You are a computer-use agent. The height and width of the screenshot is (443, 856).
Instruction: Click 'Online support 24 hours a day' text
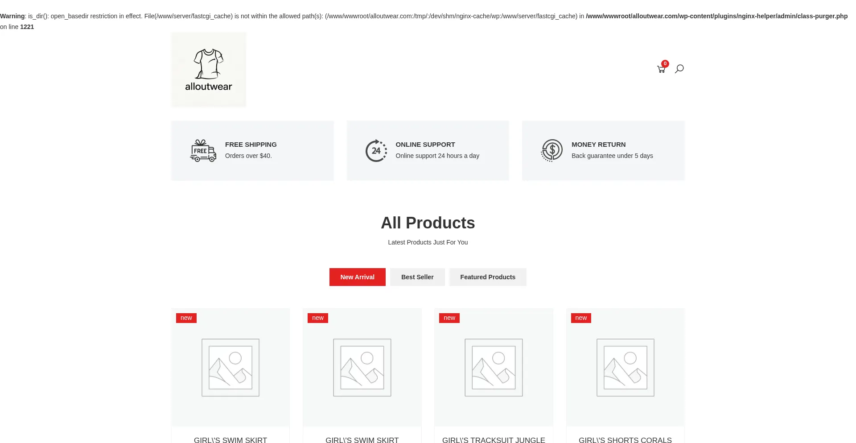click(x=437, y=156)
